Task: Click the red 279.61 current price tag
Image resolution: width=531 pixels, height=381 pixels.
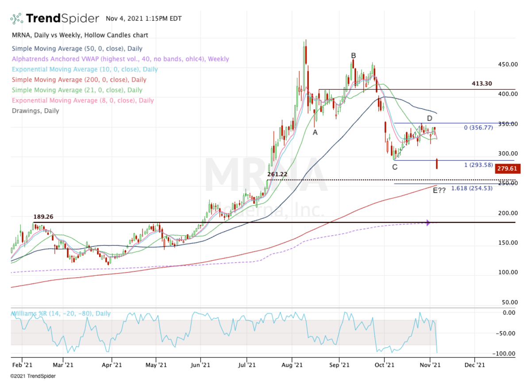Action: pos(507,168)
